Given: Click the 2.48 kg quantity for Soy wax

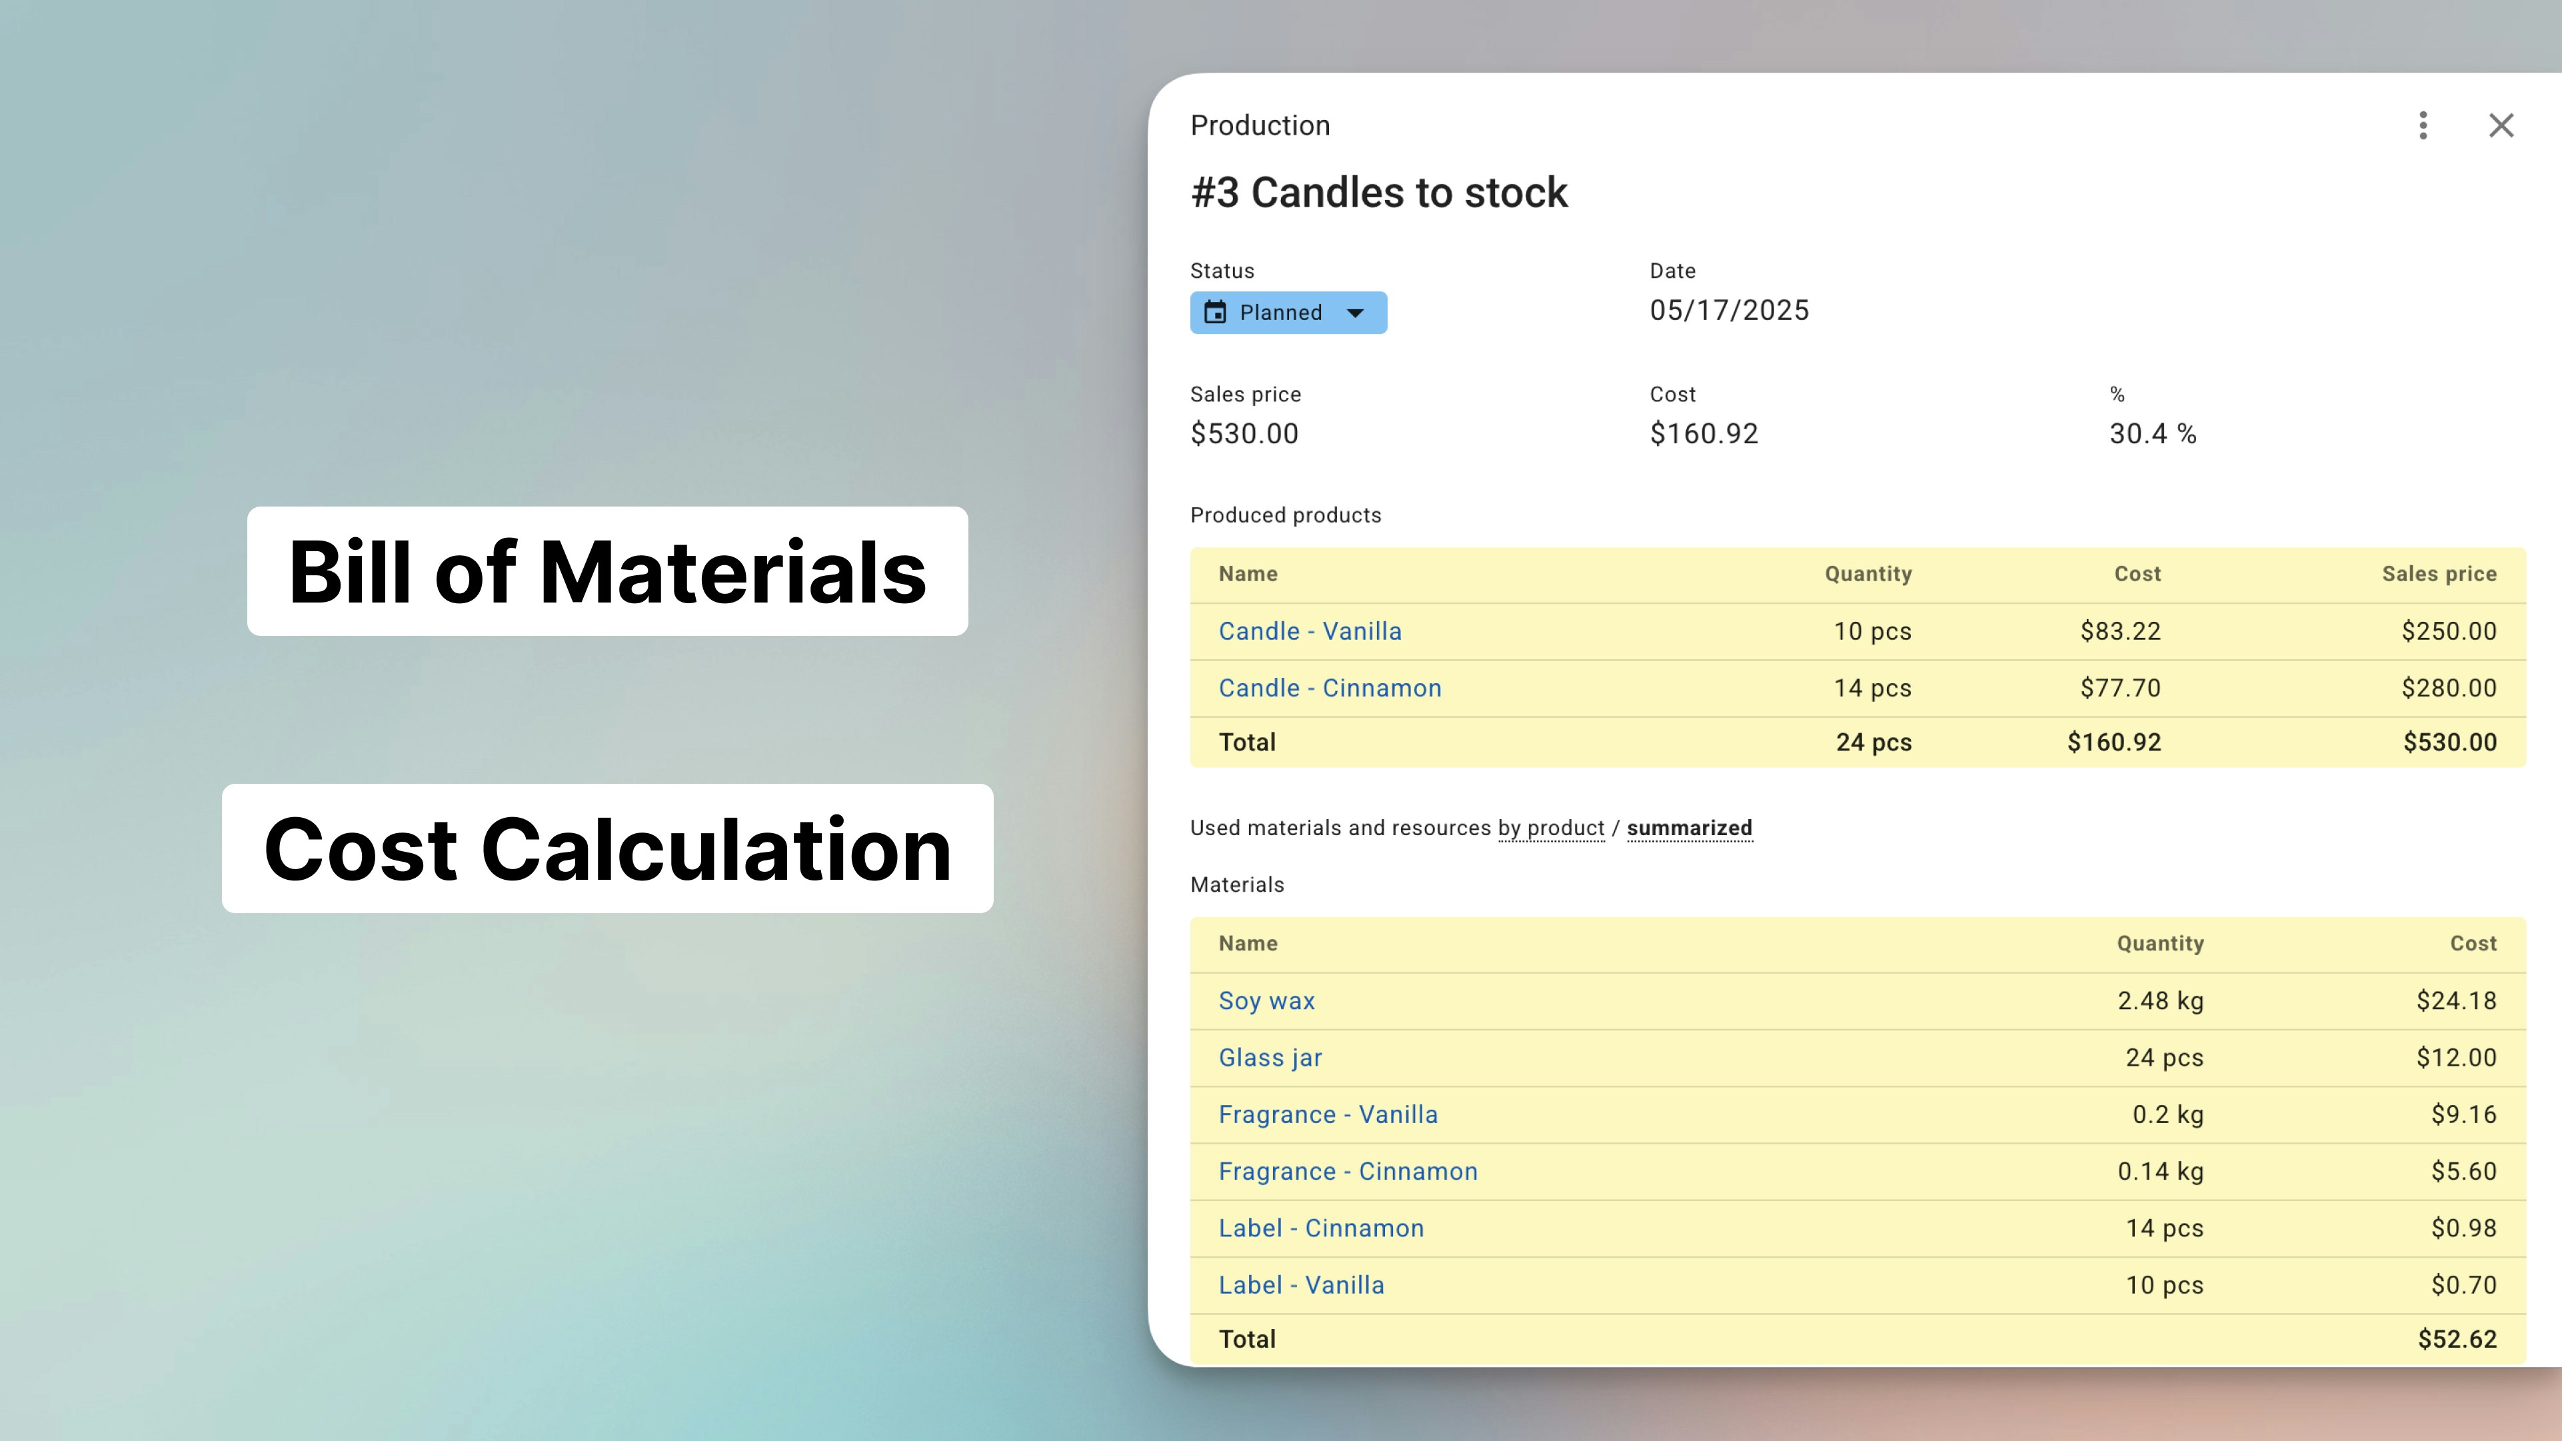Looking at the screenshot, I should pyautogui.click(x=2160, y=1002).
